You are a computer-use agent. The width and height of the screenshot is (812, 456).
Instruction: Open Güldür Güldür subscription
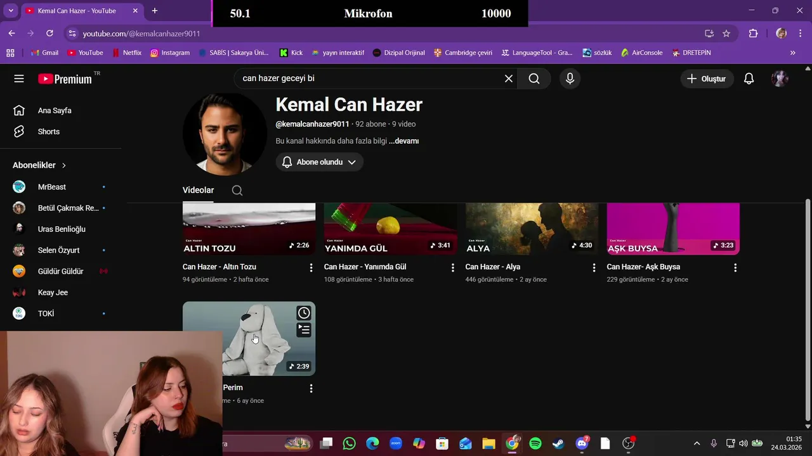coord(61,271)
